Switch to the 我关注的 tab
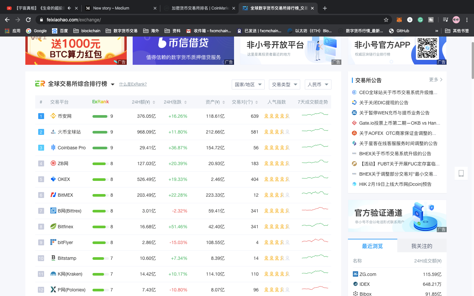Screen dimensions: 474x296 (x=422, y=246)
